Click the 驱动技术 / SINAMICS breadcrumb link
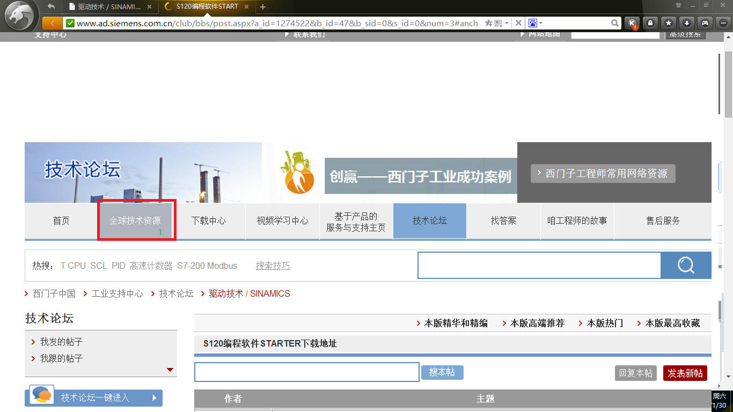The width and height of the screenshot is (733, 412). pos(249,293)
